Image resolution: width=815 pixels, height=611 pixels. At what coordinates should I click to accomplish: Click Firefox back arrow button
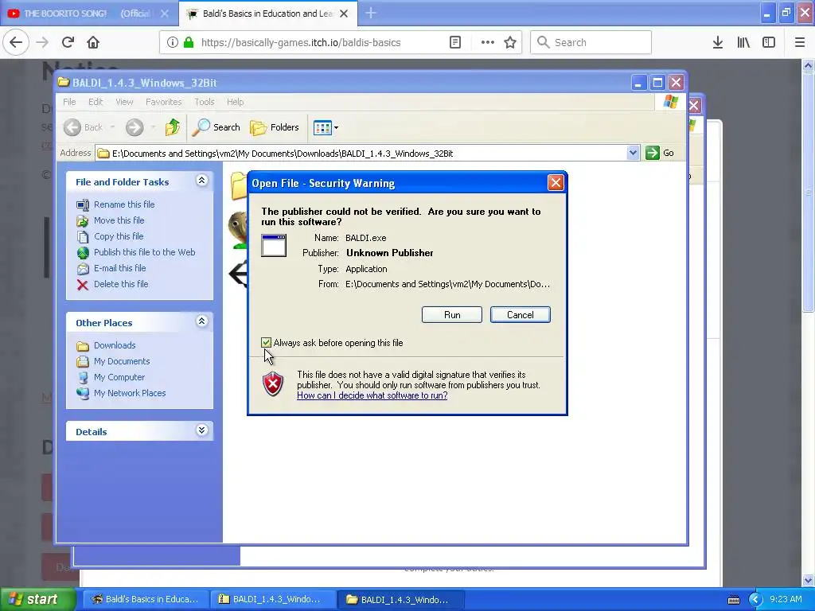16,42
